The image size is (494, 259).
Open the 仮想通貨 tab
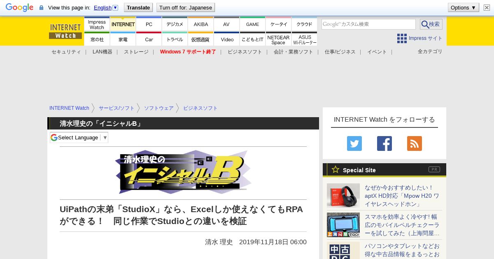201,39
